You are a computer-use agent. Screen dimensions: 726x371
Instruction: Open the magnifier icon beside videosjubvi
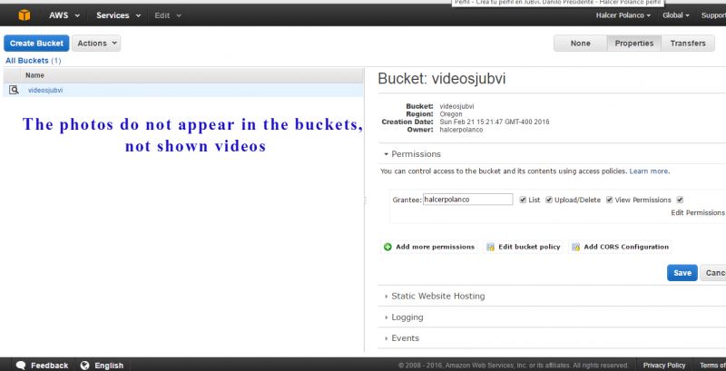coord(14,90)
